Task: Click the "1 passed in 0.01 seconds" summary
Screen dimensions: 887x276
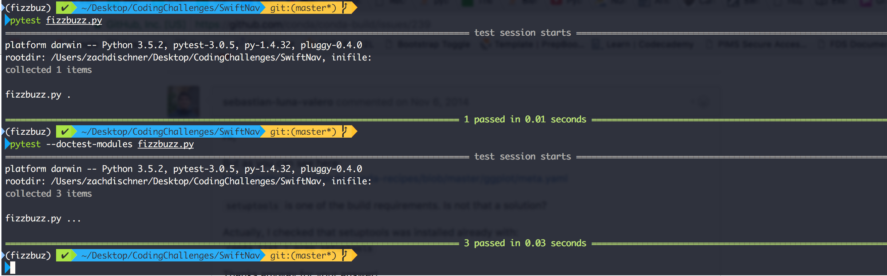Action: 525,119
